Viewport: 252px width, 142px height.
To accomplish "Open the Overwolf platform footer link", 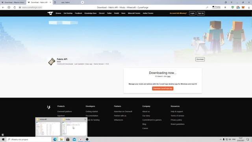I will (x=65, y=112).
